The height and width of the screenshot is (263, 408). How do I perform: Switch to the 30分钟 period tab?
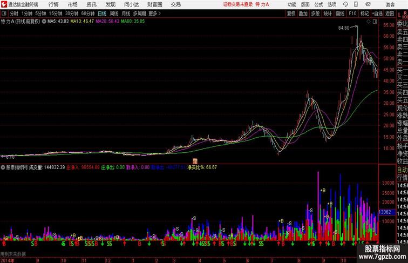tap(72, 14)
